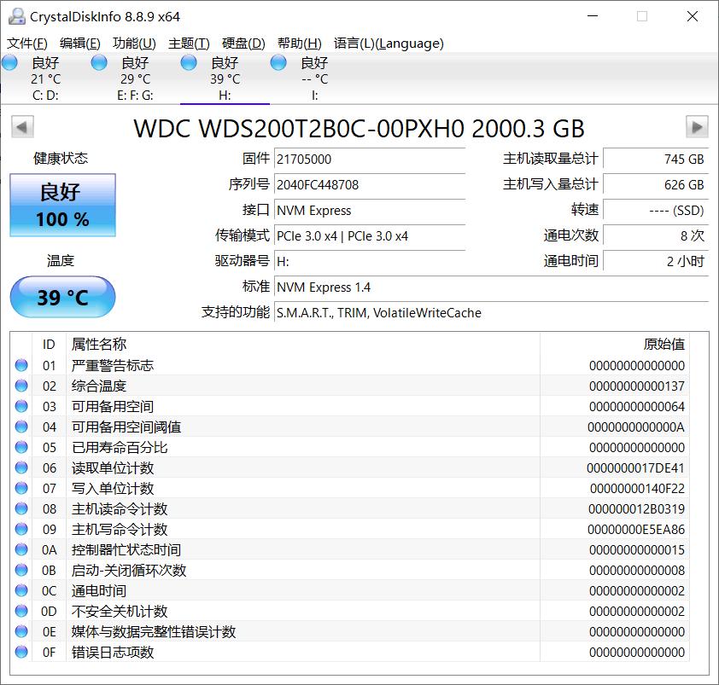Click the 良好 100% health status indicator
This screenshot has height=685, width=719.
click(x=61, y=205)
